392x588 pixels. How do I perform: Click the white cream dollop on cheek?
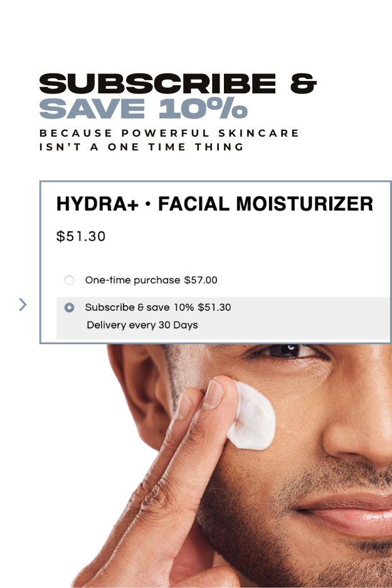tap(252, 416)
